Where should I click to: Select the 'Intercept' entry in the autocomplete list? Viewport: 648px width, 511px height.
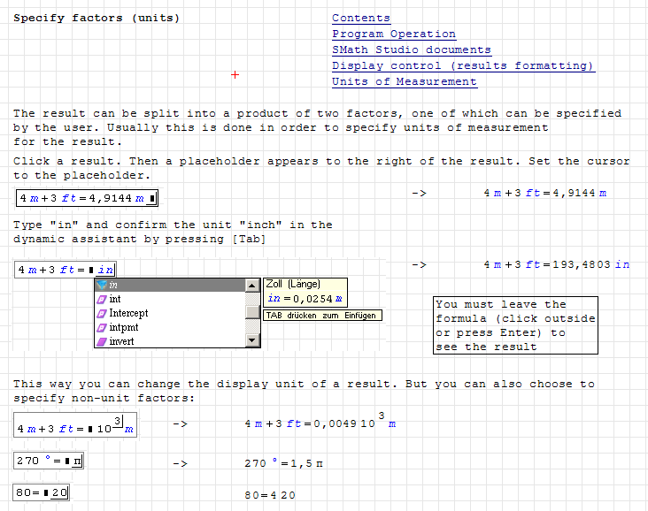coord(128,314)
